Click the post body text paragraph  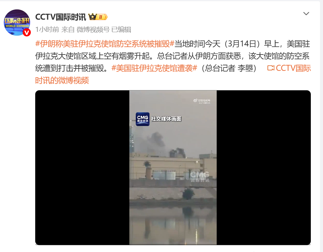click(x=173, y=62)
